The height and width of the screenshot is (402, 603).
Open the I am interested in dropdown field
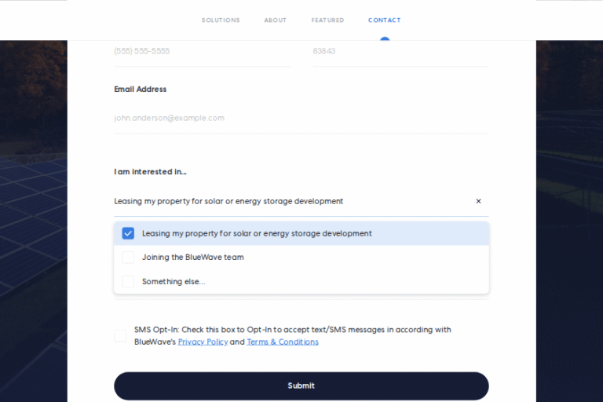(291, 202)
